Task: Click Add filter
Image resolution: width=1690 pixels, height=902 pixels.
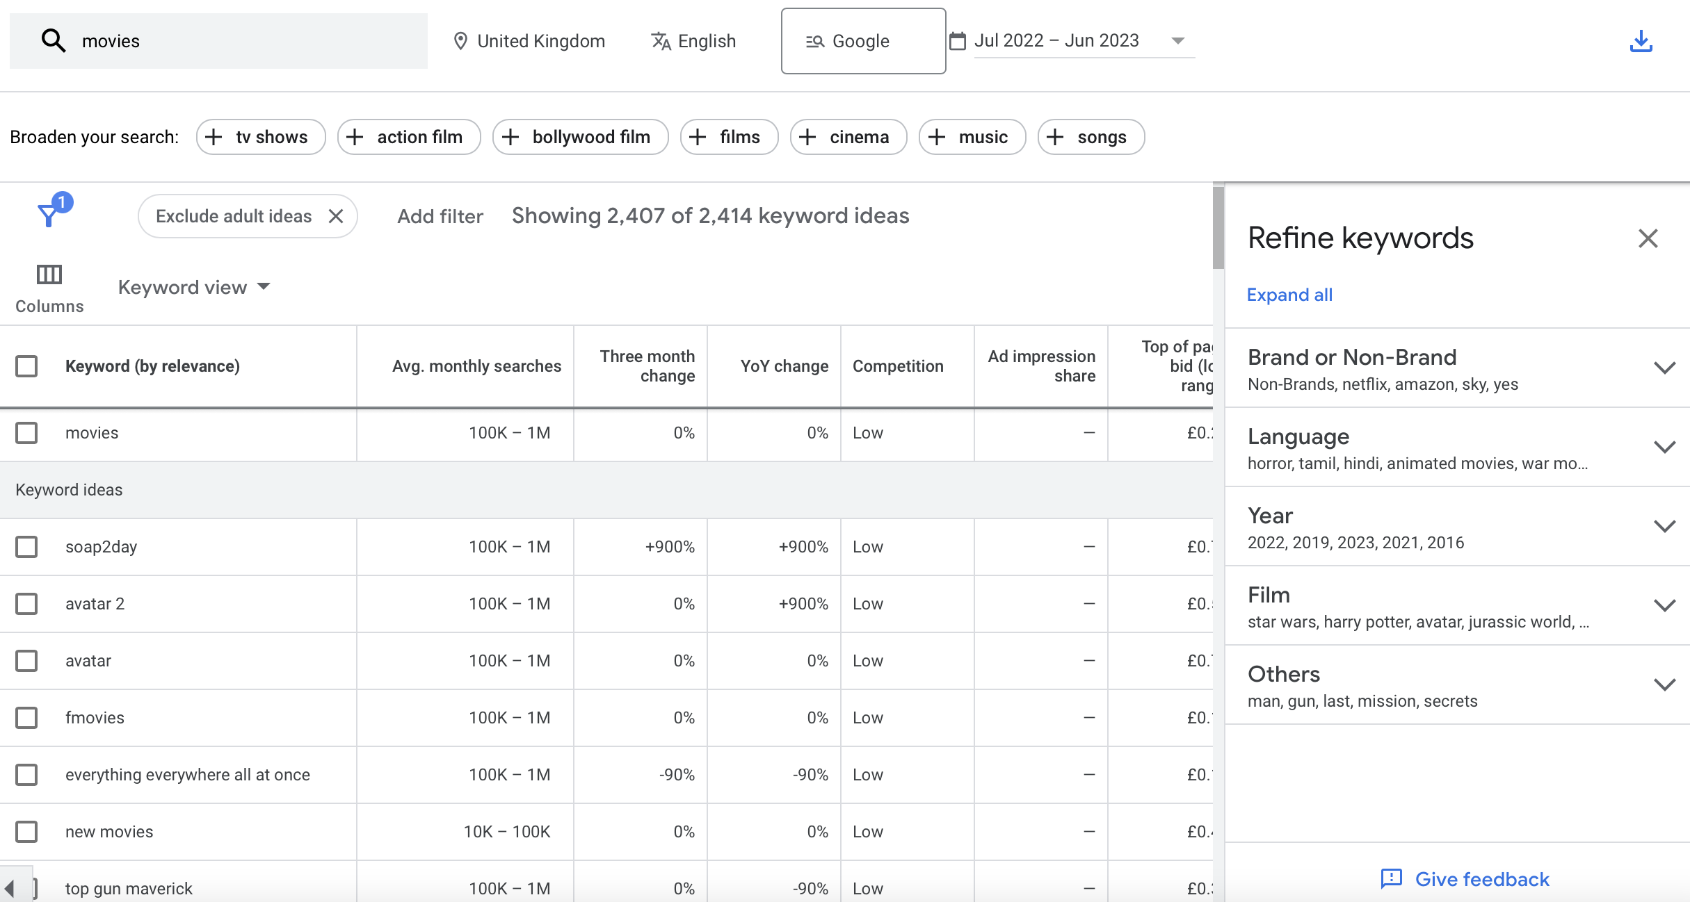Action: 440,216
